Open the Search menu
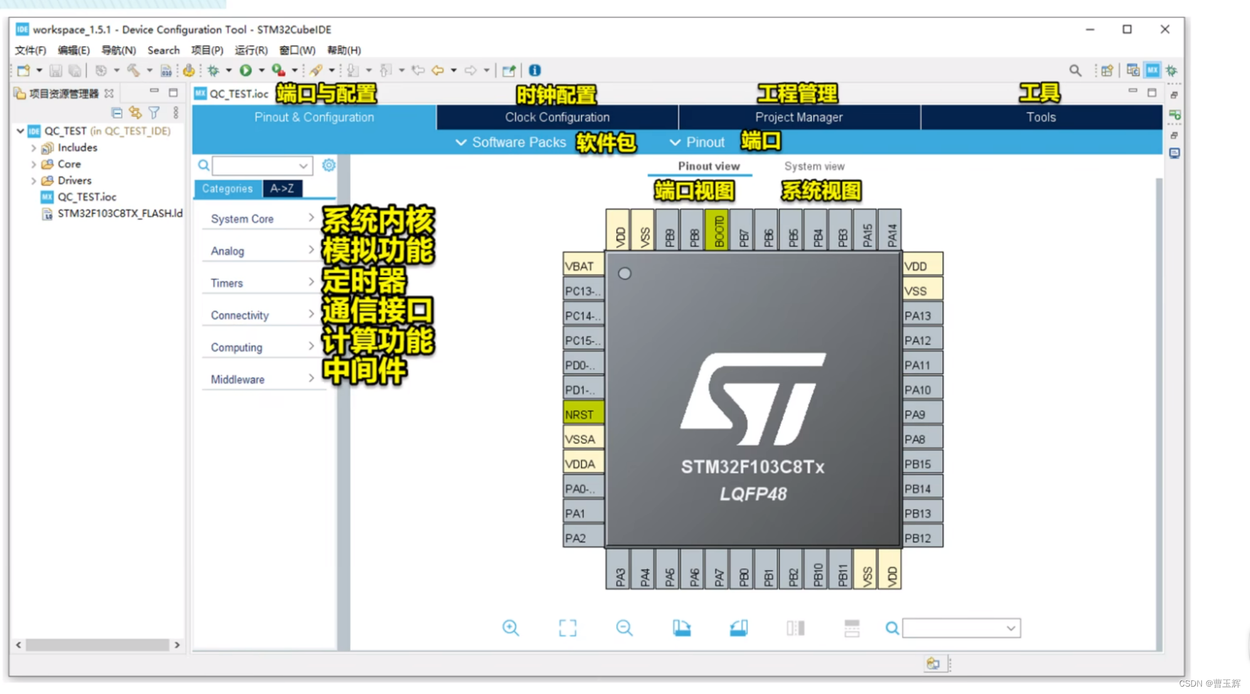1250x694 pixels. 163,50
